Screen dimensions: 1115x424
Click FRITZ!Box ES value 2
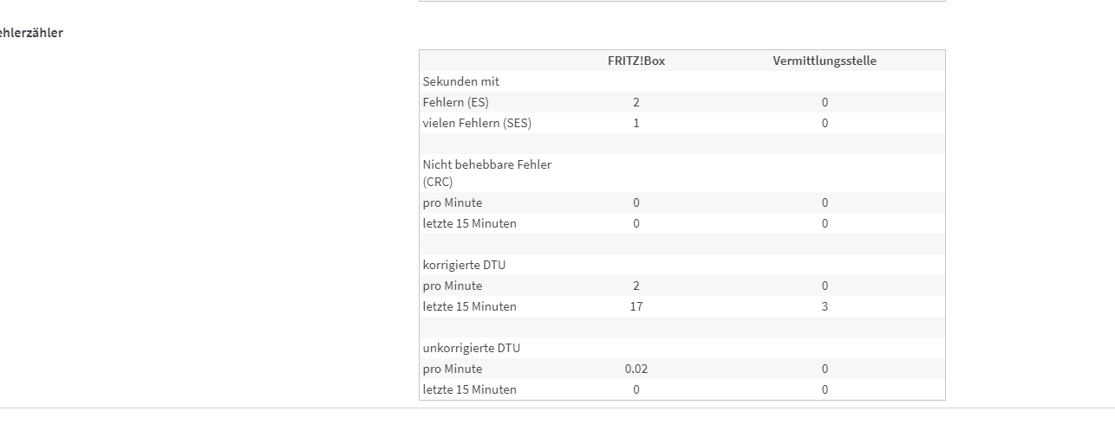click(636, 102)
